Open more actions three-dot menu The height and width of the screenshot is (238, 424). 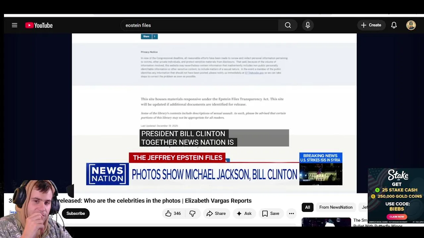point(291,214)
